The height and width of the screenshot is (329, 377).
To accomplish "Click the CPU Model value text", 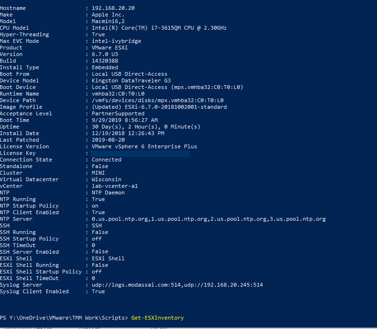I will 159,28.
